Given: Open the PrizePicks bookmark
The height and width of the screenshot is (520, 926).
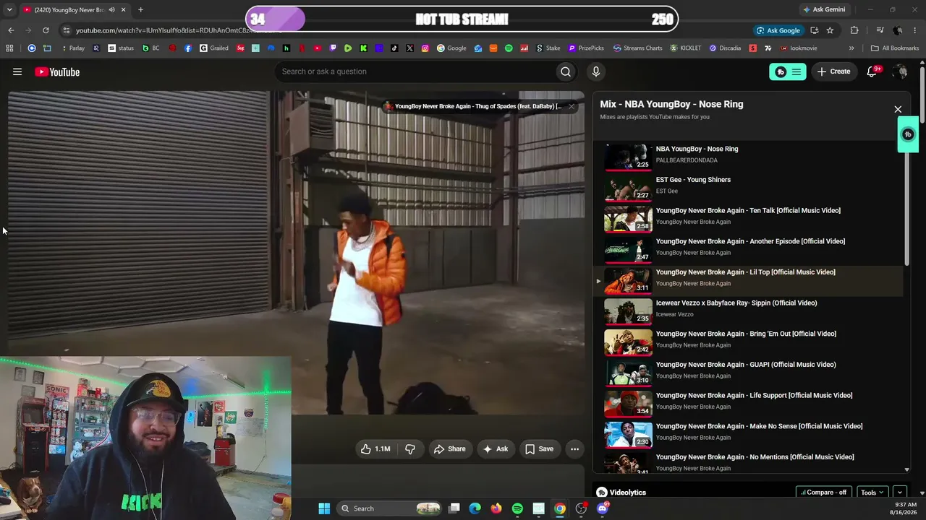Looking at the screenshot, I should [x=586, y=48].
